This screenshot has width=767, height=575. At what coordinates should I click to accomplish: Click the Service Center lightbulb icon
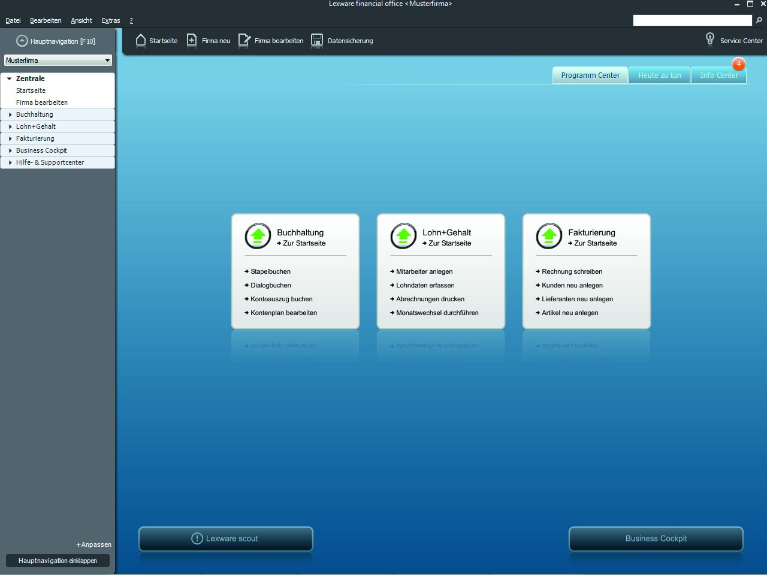[x=710, y=39]
